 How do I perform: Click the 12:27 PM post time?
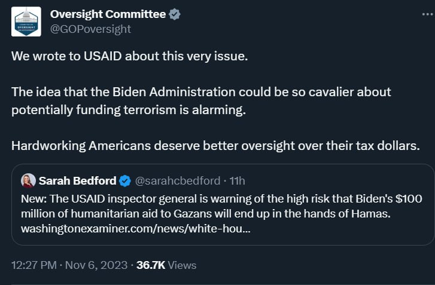[33, 265]
